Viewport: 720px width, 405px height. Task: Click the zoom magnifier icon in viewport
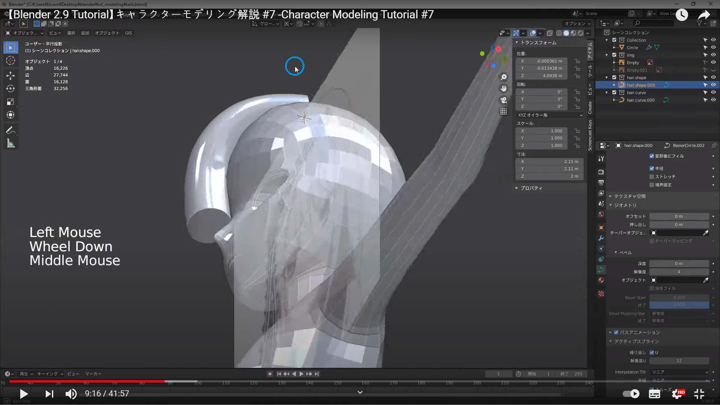(504, 77)
